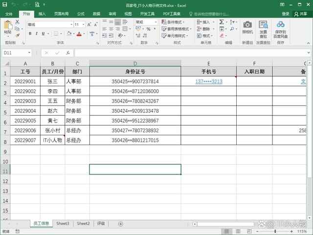313x235 pixels.
Task: Click the Undo arrow in title bar
Action: [14, 4]
